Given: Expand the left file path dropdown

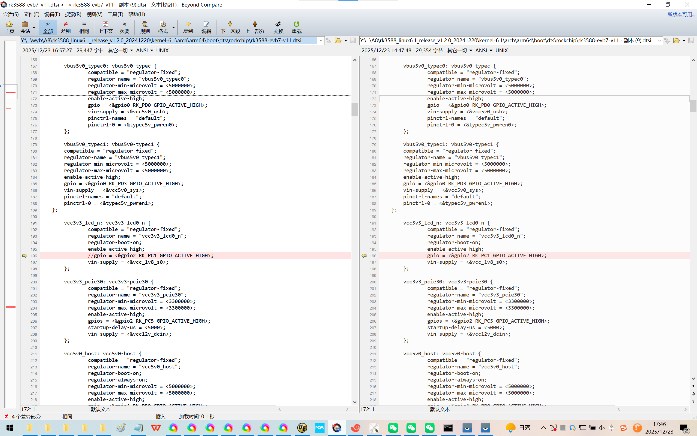Looking at the screenshot, I should click(321, 41).
